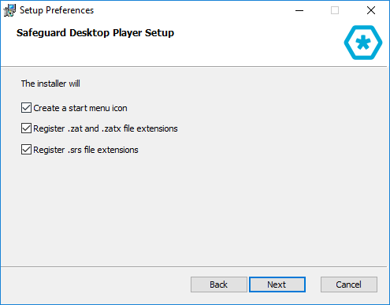Proceed with the Next button
Viewport: 390px width, 305px height.
click(x=277, y=285)
